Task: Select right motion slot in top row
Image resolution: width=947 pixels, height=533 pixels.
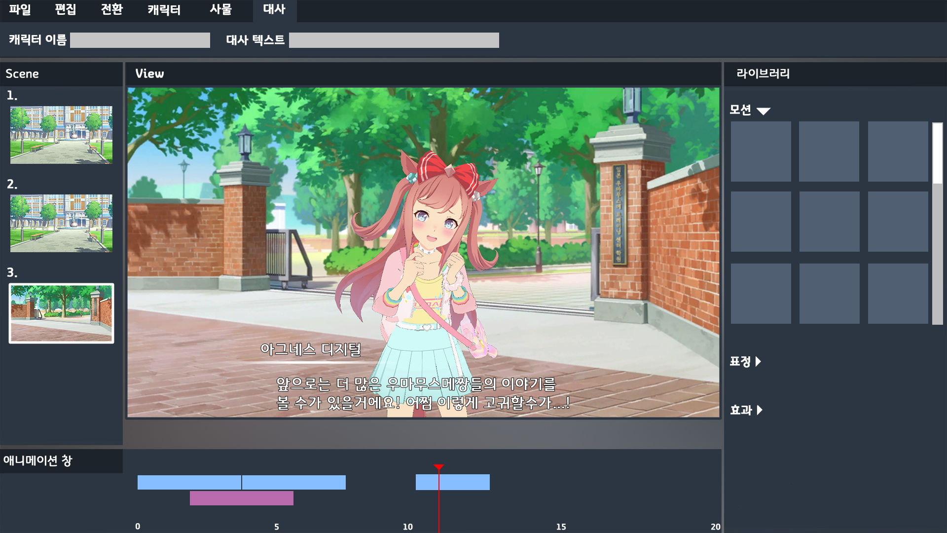Action: 898,152
